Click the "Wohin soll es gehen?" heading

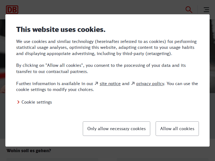(x=29, y=151)
